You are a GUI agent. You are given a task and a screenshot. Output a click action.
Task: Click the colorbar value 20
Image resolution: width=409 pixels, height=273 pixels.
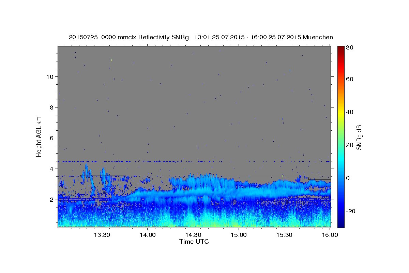point(349,145)
